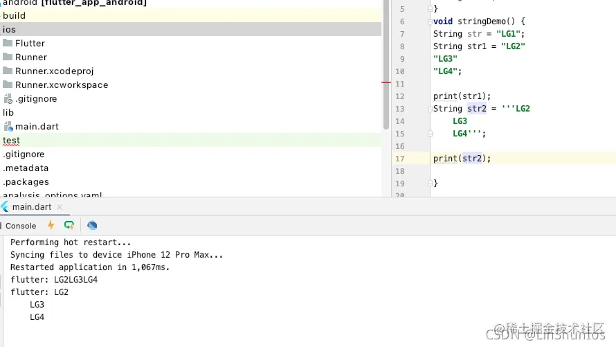Select the Runner.xcodeproj folder icon
Image resolution: width=616 pixels, height=347 pixels.
(8, 71)
